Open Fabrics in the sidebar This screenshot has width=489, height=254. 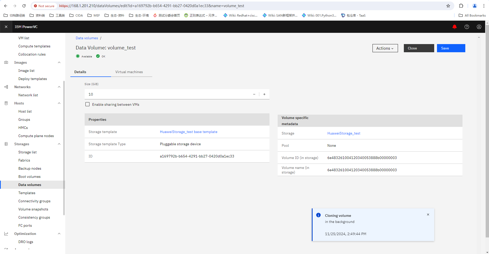pos(24,160)
